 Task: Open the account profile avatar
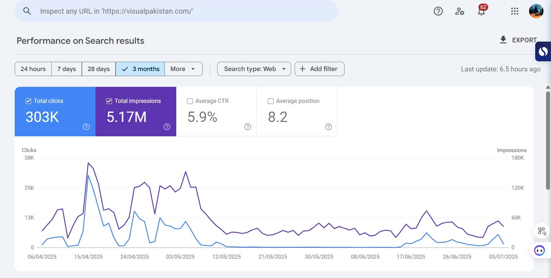click(536, 11)
